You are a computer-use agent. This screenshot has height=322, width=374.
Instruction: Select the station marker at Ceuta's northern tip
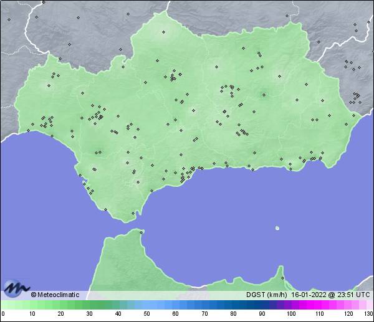point(141,233)
